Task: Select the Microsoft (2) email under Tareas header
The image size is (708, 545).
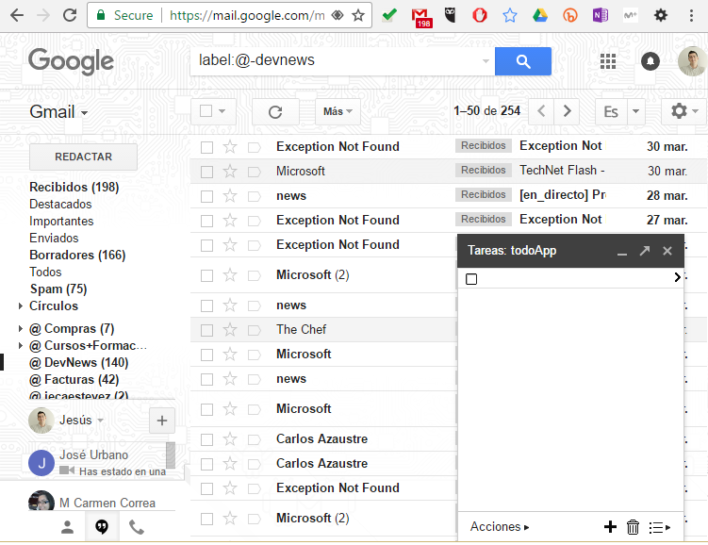Action: click(206, 275)
